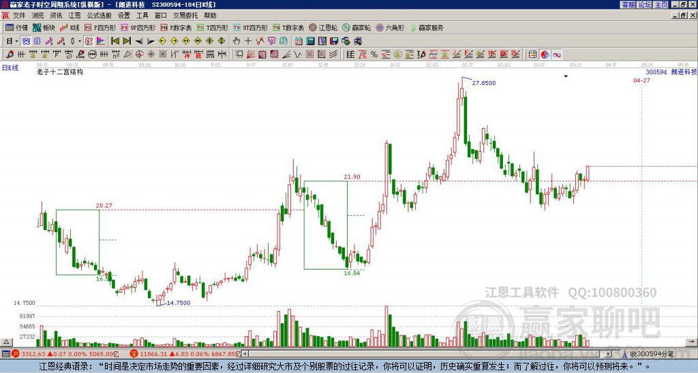
Task: Open the 浏览 menu
Action: (38, 16)
